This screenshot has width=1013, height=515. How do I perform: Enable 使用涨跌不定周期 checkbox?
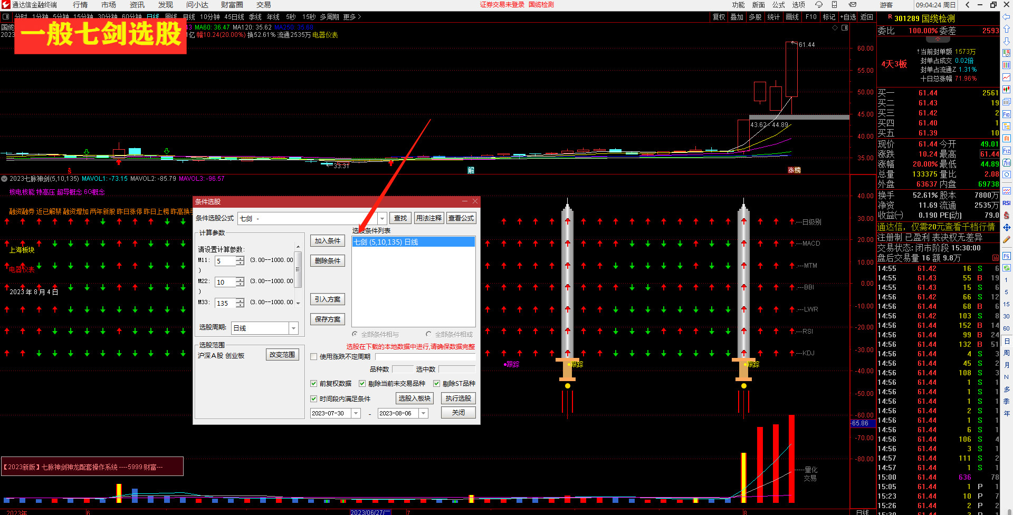pos(314,357)
